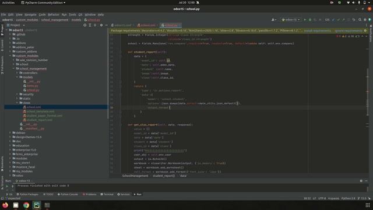Screen dimensions: 373x210
Task: Open the Refactor menu
Action: click(x=54, y=15)
